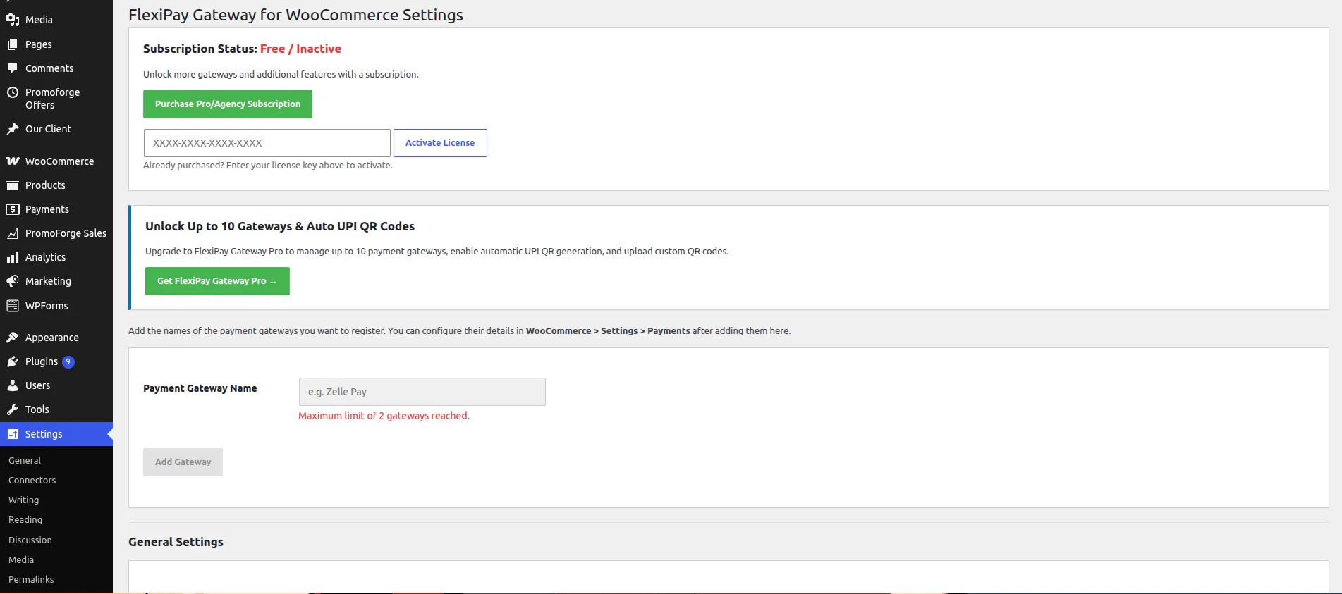Click Get FlexiPay Gateway Pro button
1342x594 pixels.
(217, 281)
